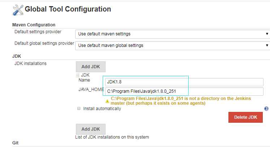Click the arrow on maven global settings combo
The image size is (270, 148).
(x=267, y=45)
